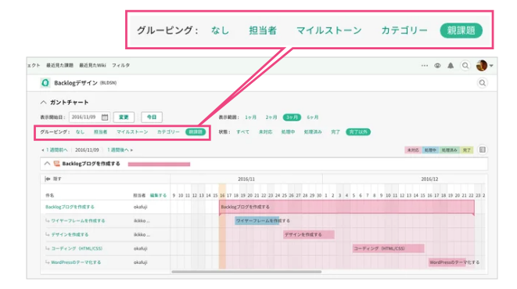Open issue デザインを作成する in the list
The height and width of the screenshot is (289, 517).
(70, 234)
